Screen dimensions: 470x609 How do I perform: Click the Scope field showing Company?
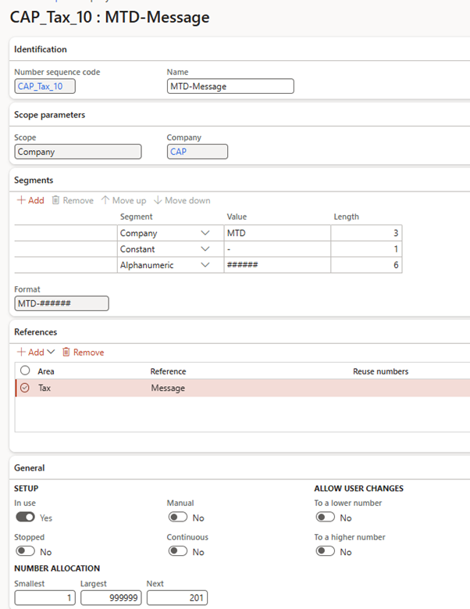(x=78, y=152)
